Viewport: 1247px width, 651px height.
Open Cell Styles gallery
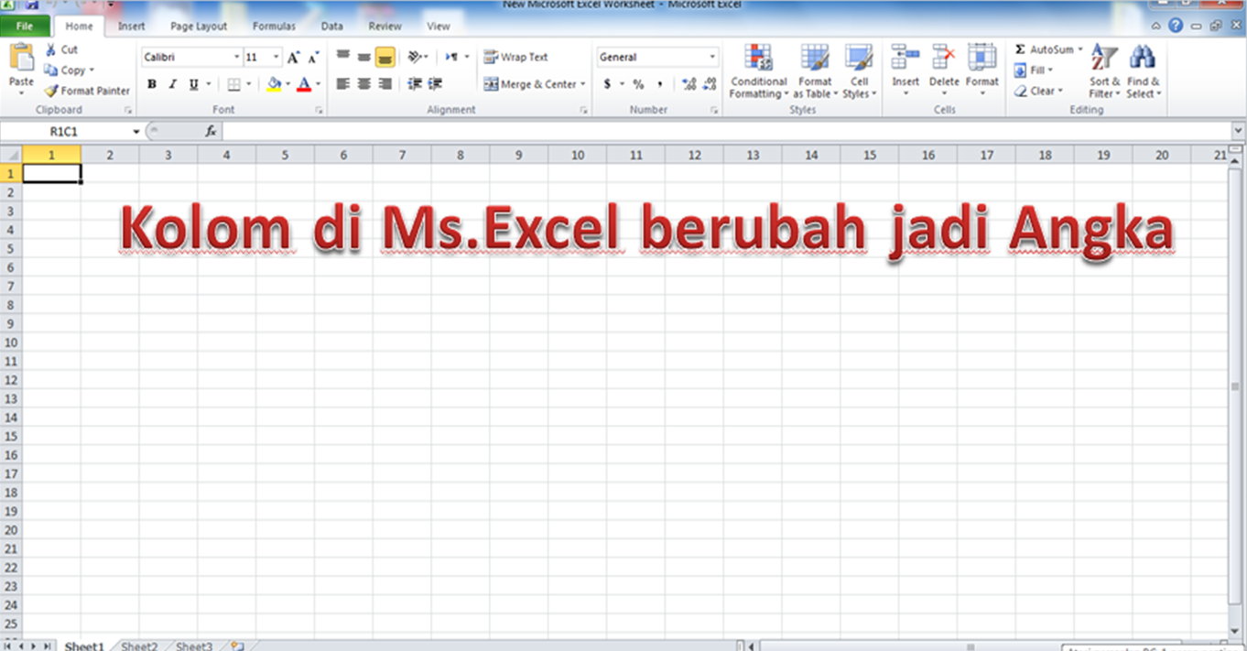(x=859, y=71)
